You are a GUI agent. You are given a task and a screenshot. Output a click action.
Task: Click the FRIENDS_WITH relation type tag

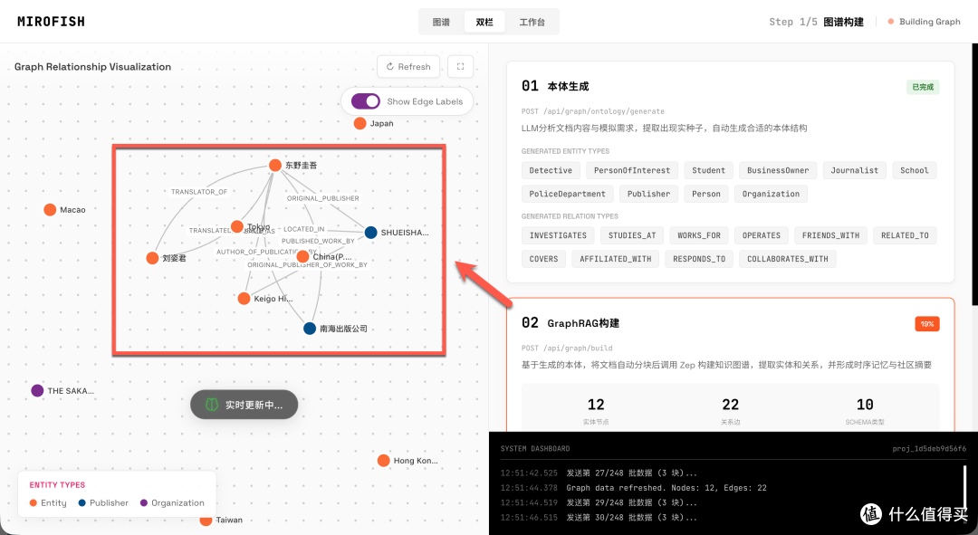(x=830, y=235)
